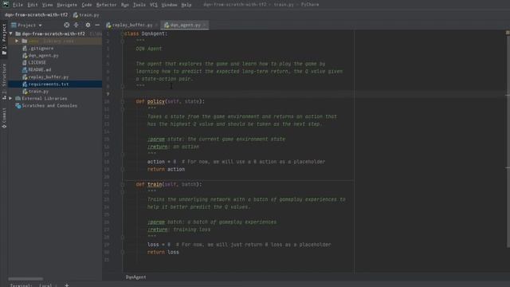Click the PyCharm application icon
Image resolution: width=510 pixels, height=287 pixels.
tap(6, 5)
